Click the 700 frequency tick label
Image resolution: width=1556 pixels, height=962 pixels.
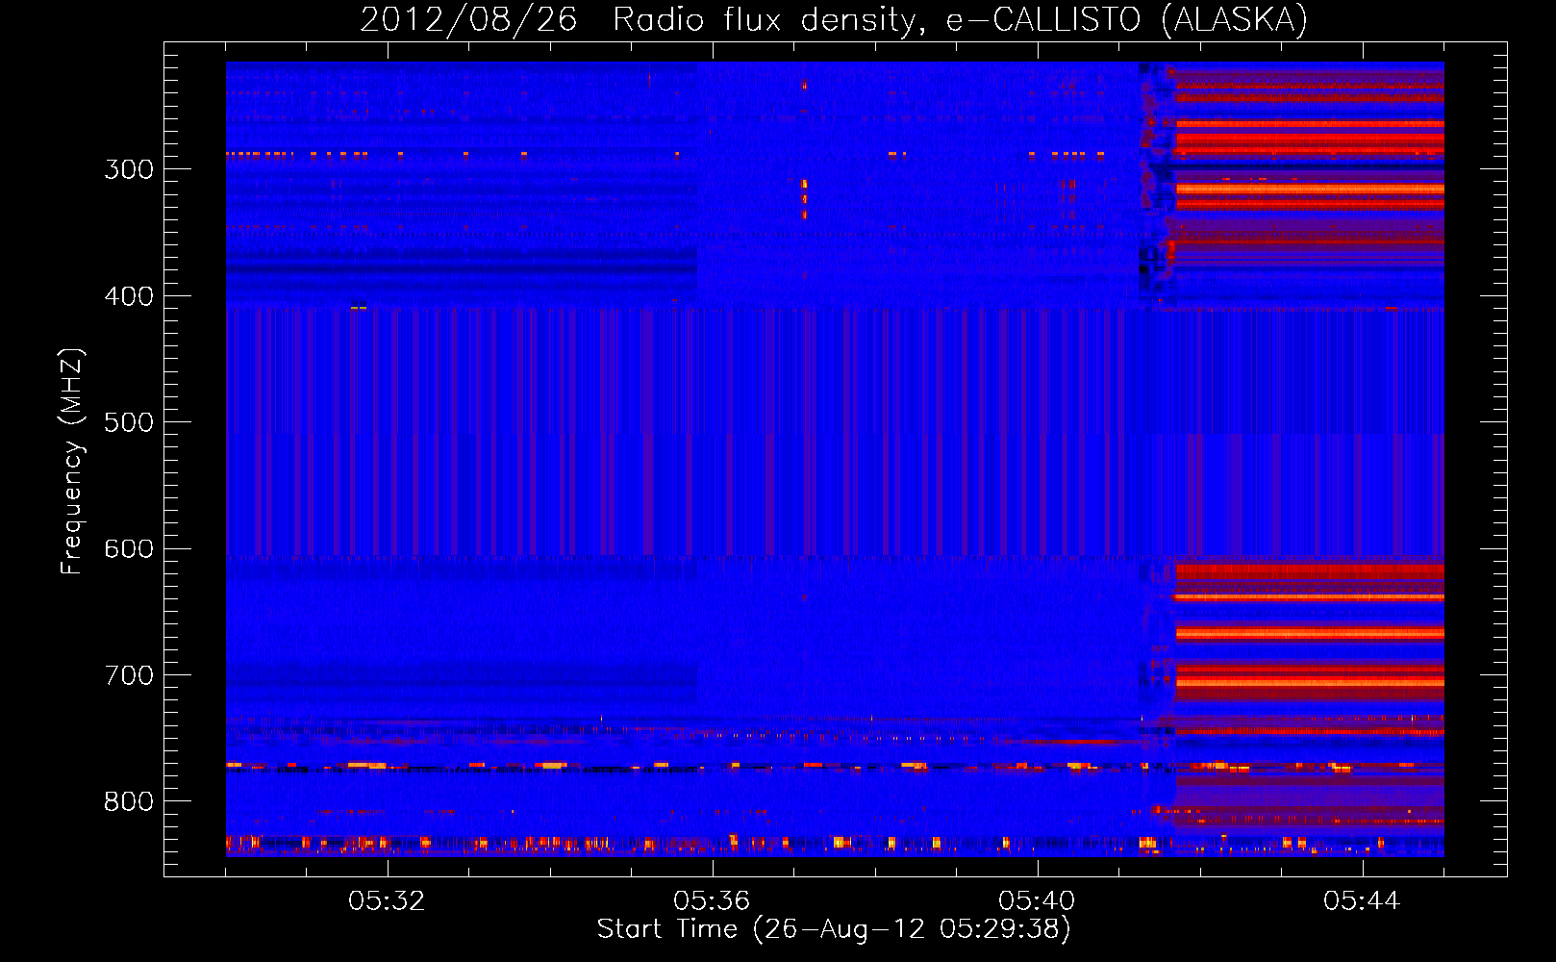click(129, 675)
